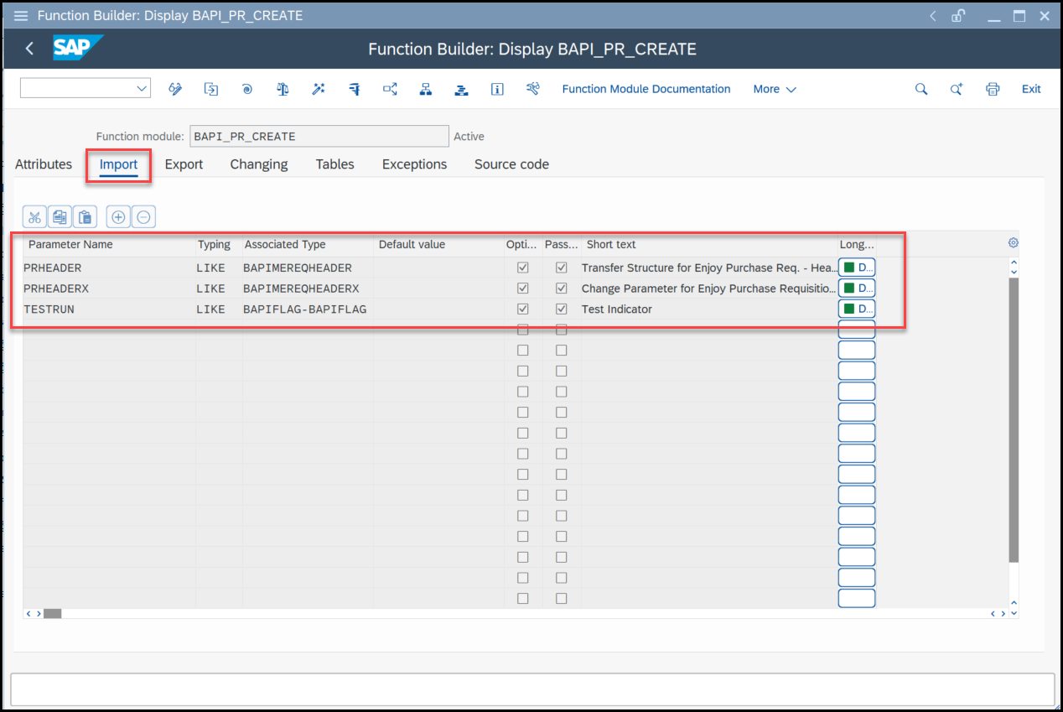1063x712 pixels.
Task: Click the SAP logo
Action: pyautogui.click(x=77, y=48)
